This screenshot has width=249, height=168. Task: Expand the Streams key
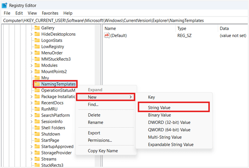pyautogui.click(x=32, y=159)
